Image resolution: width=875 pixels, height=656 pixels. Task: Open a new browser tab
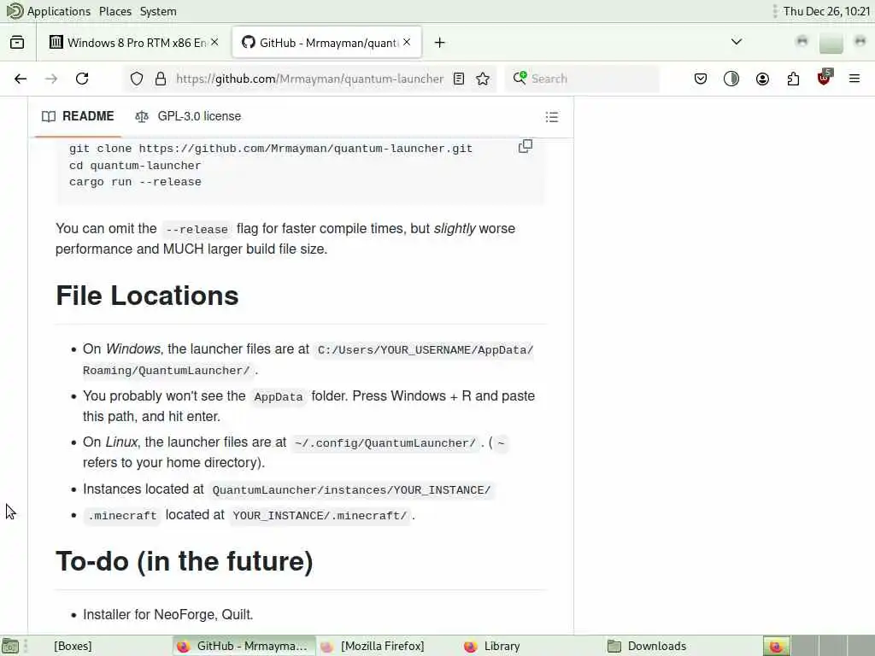click(440, 43)
